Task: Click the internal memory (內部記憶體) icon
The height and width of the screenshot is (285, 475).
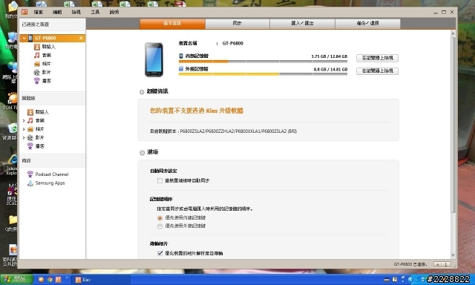Action: pyautogui.click(x=181, y=56)
